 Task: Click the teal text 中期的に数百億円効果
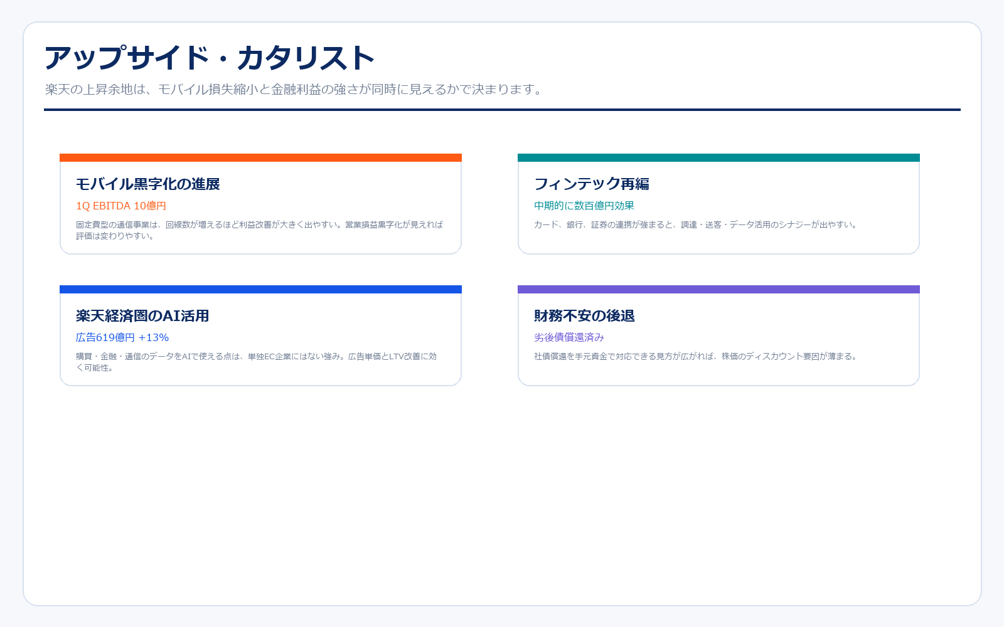click(x=584, y=206)
